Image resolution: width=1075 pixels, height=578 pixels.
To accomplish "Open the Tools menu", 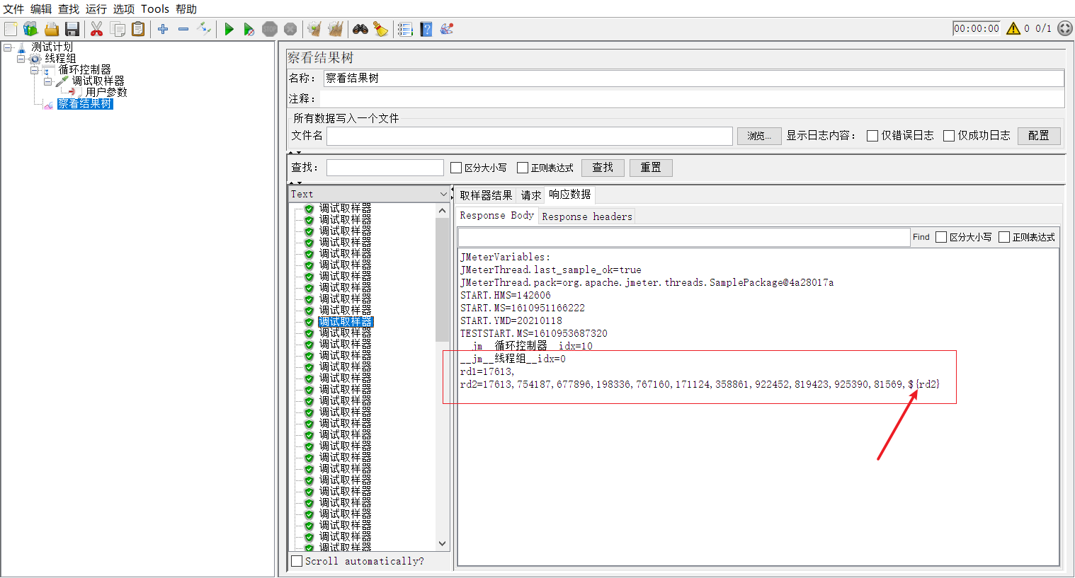I will 154,9.
